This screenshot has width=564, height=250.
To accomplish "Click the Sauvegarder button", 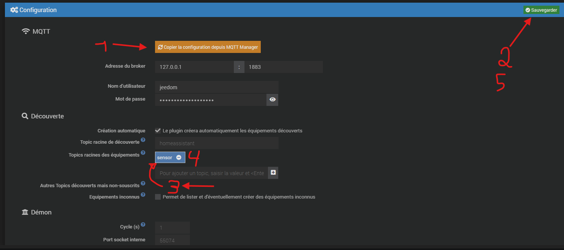I will [541, 10].
